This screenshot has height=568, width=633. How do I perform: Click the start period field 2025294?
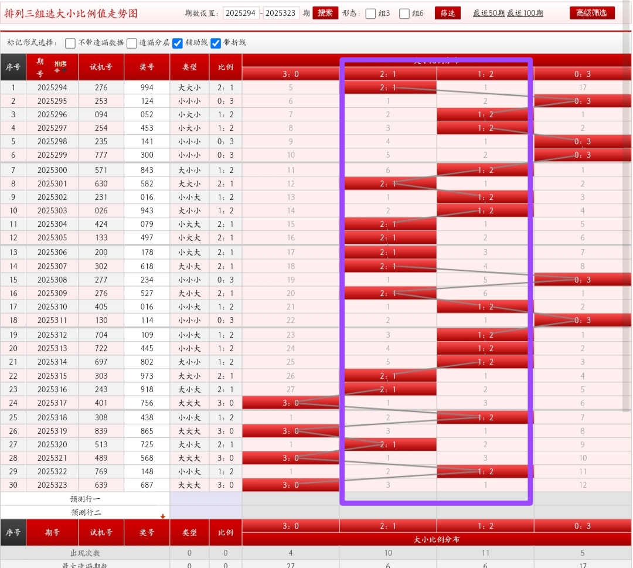click(x=241, y=13)
